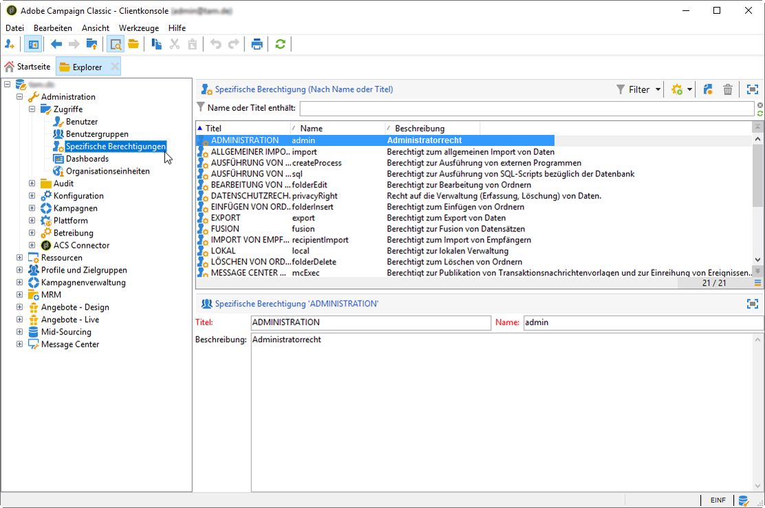
Task: Open the Hilfe menu
Action: 177,28
